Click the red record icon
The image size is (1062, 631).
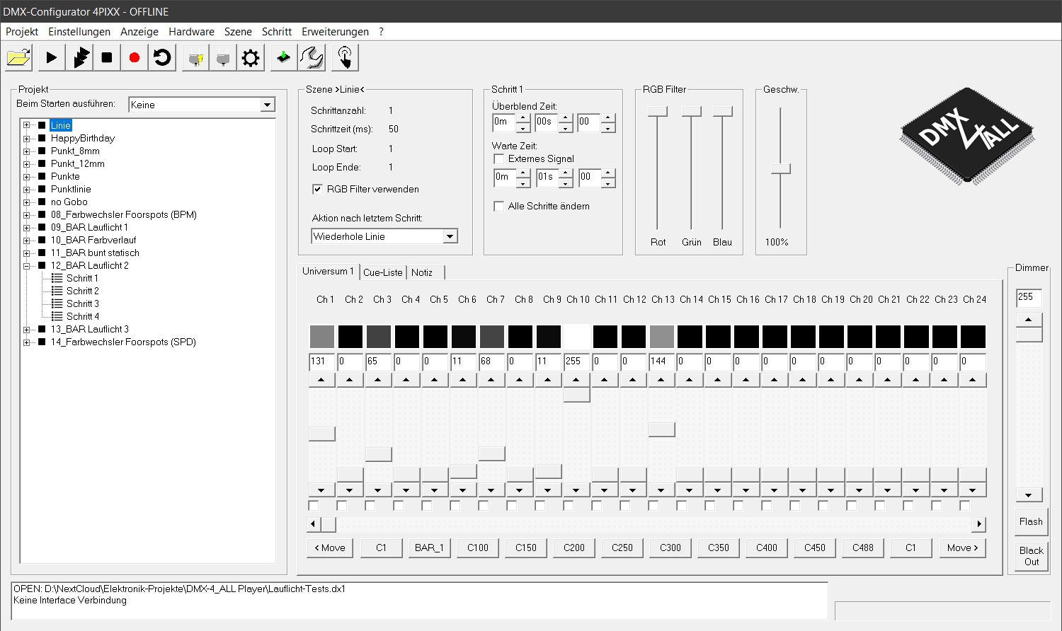click(x=135, y=57)
